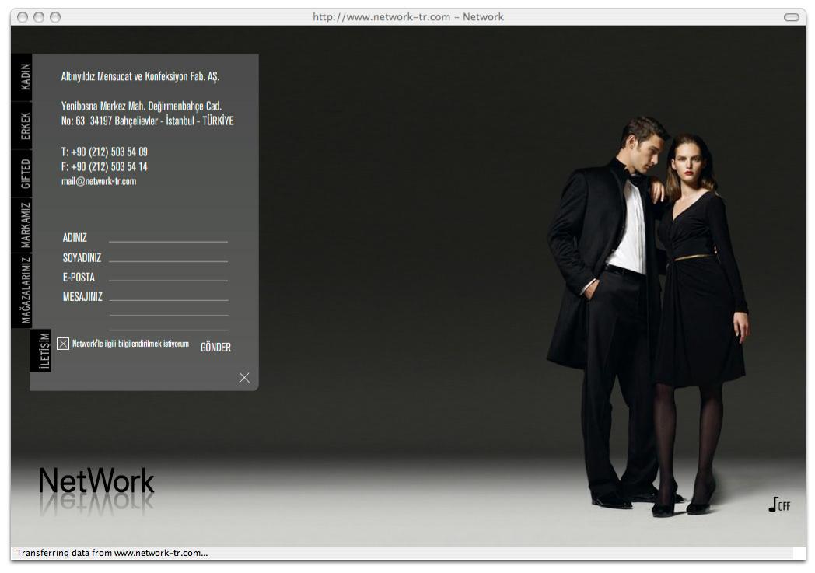Screen dimensions: 815x573
Task: Click the ADINIZ name field
Action: click(168, 236)
